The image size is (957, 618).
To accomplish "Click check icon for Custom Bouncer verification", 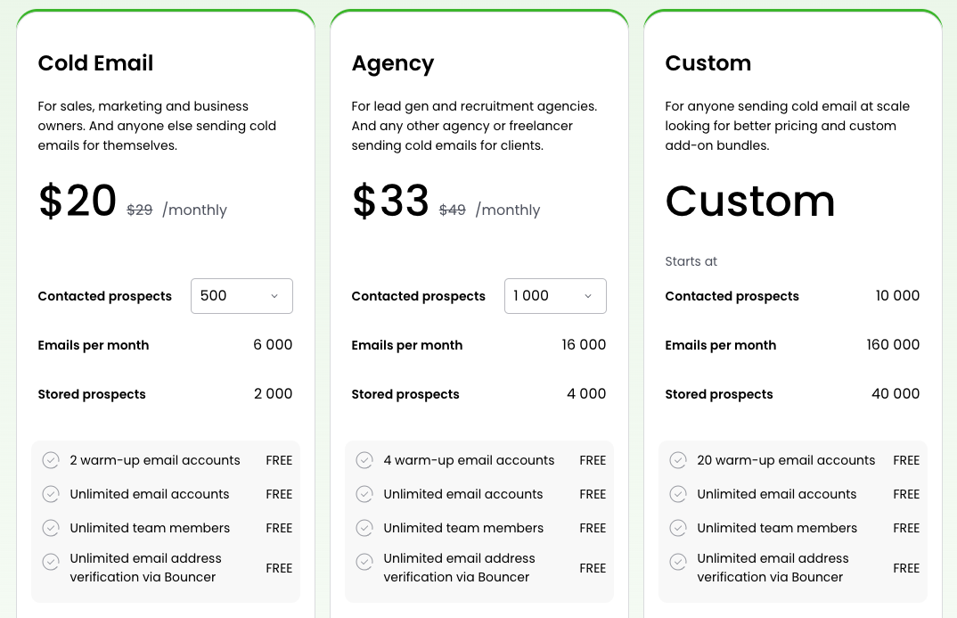I will point(678,562).
